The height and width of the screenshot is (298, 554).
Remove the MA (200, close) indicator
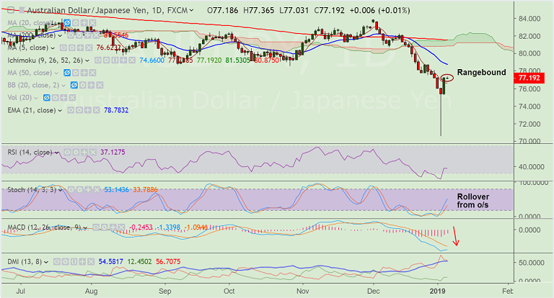pyautogui.click(x=95, y=35)
